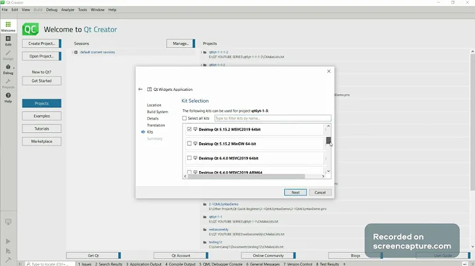Open Projects mode wrench icon in sidebar
The height and width of the screenshot is (266, 475).
tap(8, 84)
